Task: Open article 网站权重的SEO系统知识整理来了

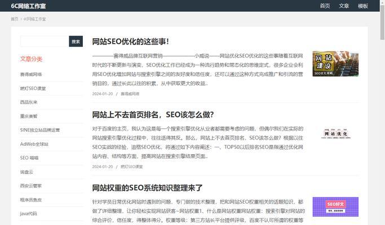Action: pyautogui.click(x=147, y=188)
